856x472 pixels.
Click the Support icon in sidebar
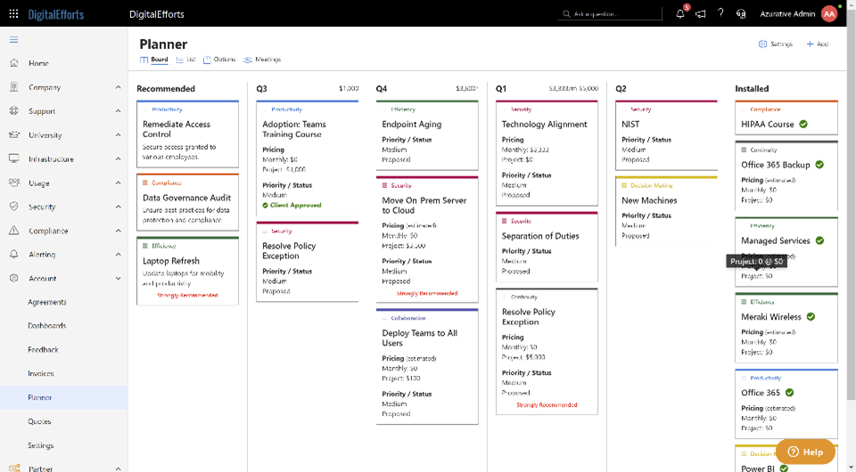point(14,110)
